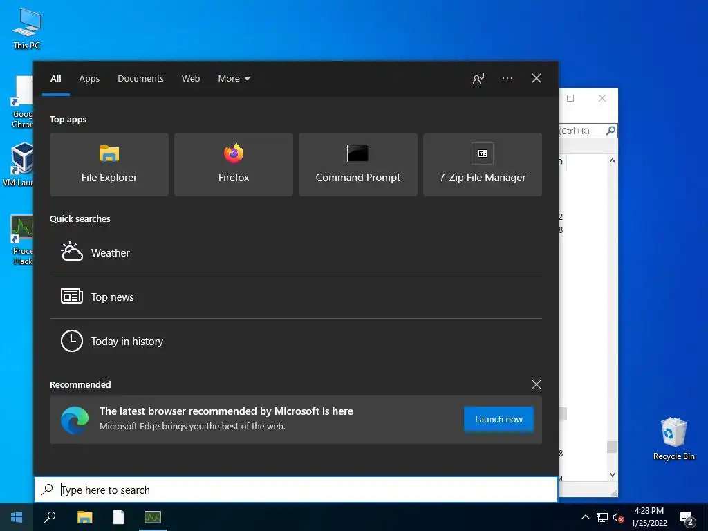Select the Google Chrome desktop shortcut
Image resolution: width=708 pixels, height=531 pixels.
pos(21,102)
